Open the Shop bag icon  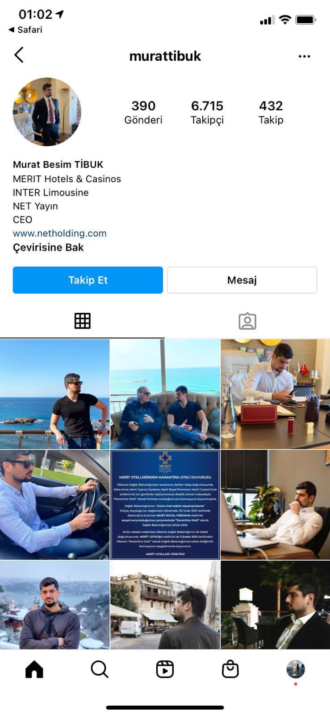coord(230,669)
